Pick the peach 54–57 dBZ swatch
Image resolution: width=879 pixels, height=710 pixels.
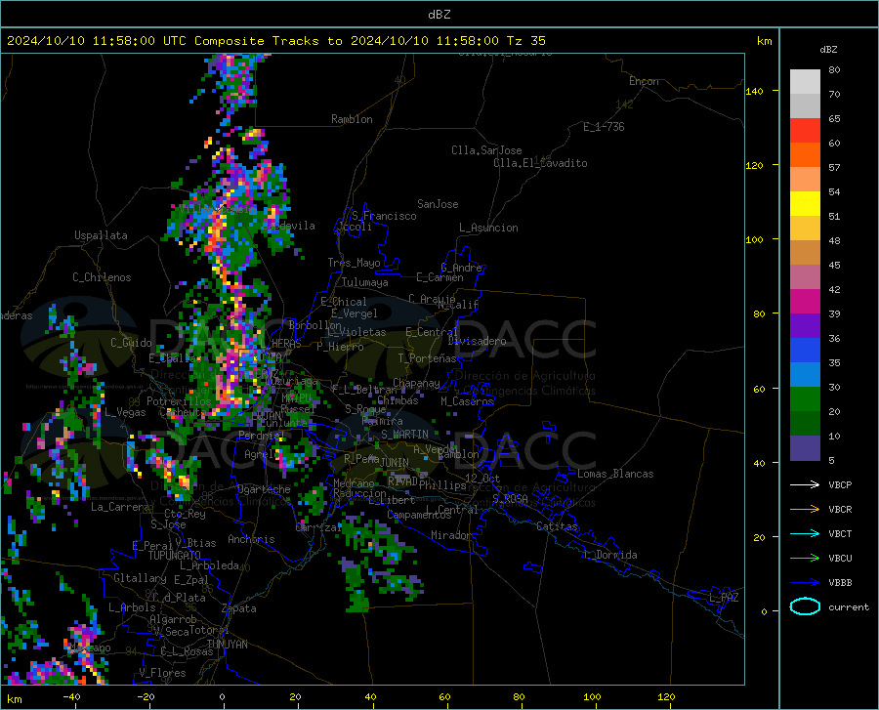[805, 180]
